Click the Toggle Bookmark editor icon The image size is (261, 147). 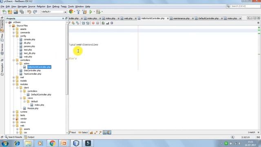(77, 23)
